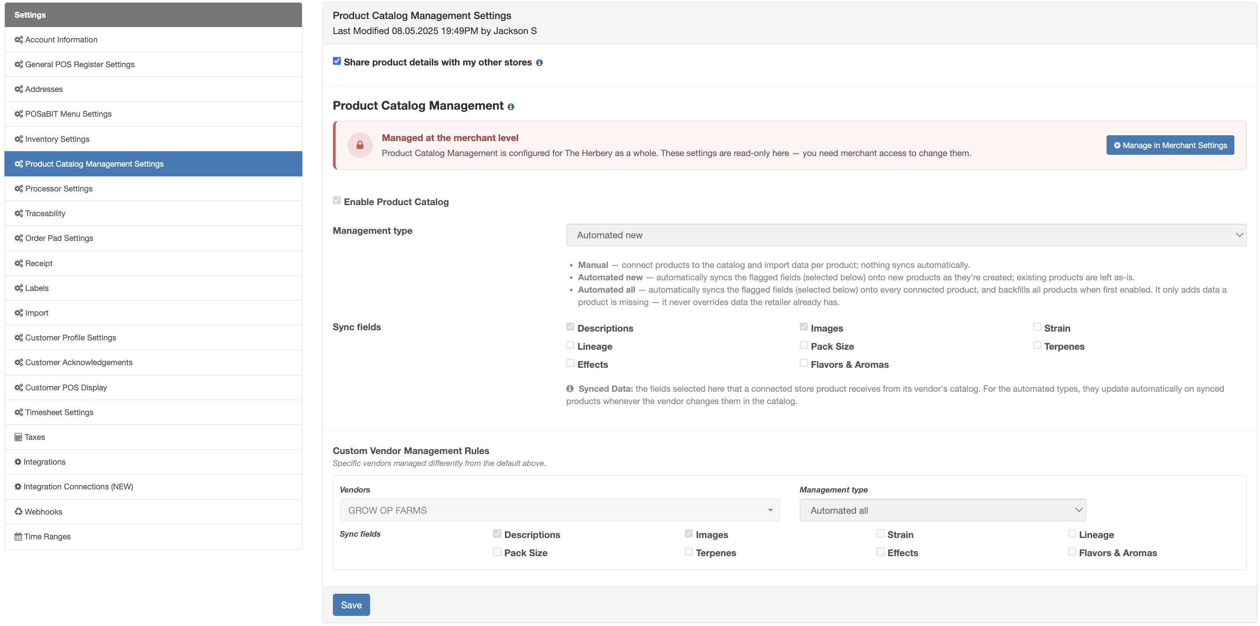Click the gears icon beside Labels
The height and width of the screenshot is (626, 1260).
click(19, 288)
